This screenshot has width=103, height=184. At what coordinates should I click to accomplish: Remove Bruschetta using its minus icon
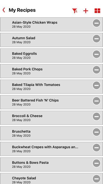pyautogui.click(x=96, y=132)
